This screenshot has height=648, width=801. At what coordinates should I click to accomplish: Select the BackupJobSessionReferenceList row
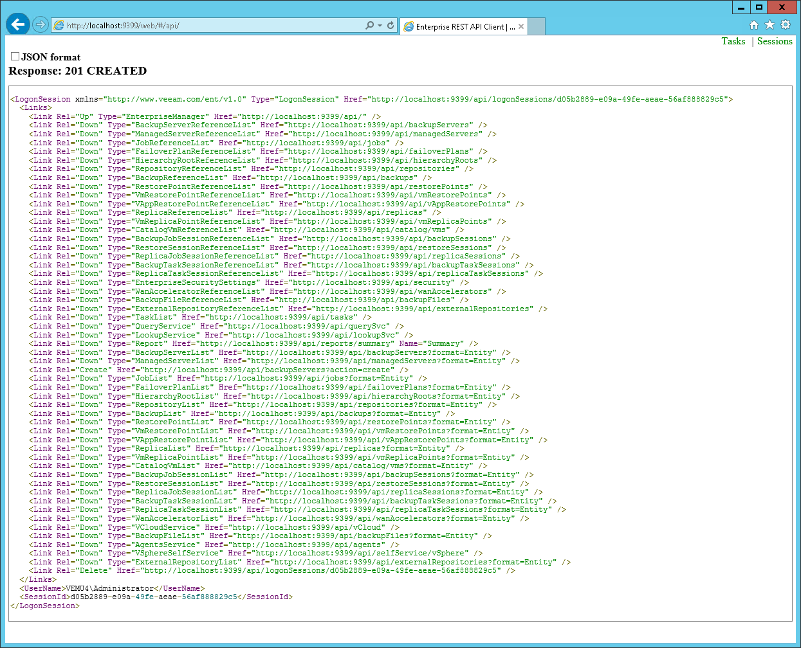[x=270, y=239]
